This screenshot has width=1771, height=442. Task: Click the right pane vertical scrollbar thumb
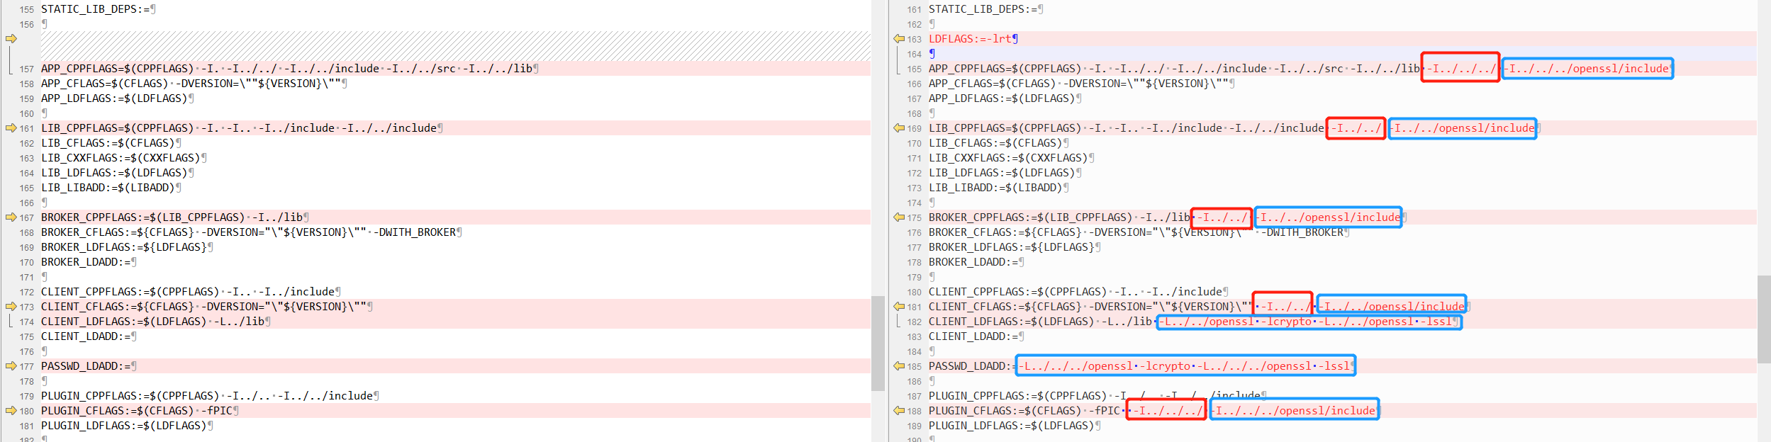1764,319
